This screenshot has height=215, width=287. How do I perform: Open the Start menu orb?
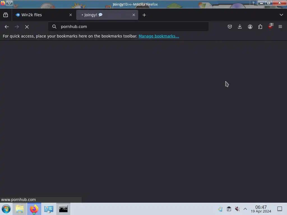6,209
